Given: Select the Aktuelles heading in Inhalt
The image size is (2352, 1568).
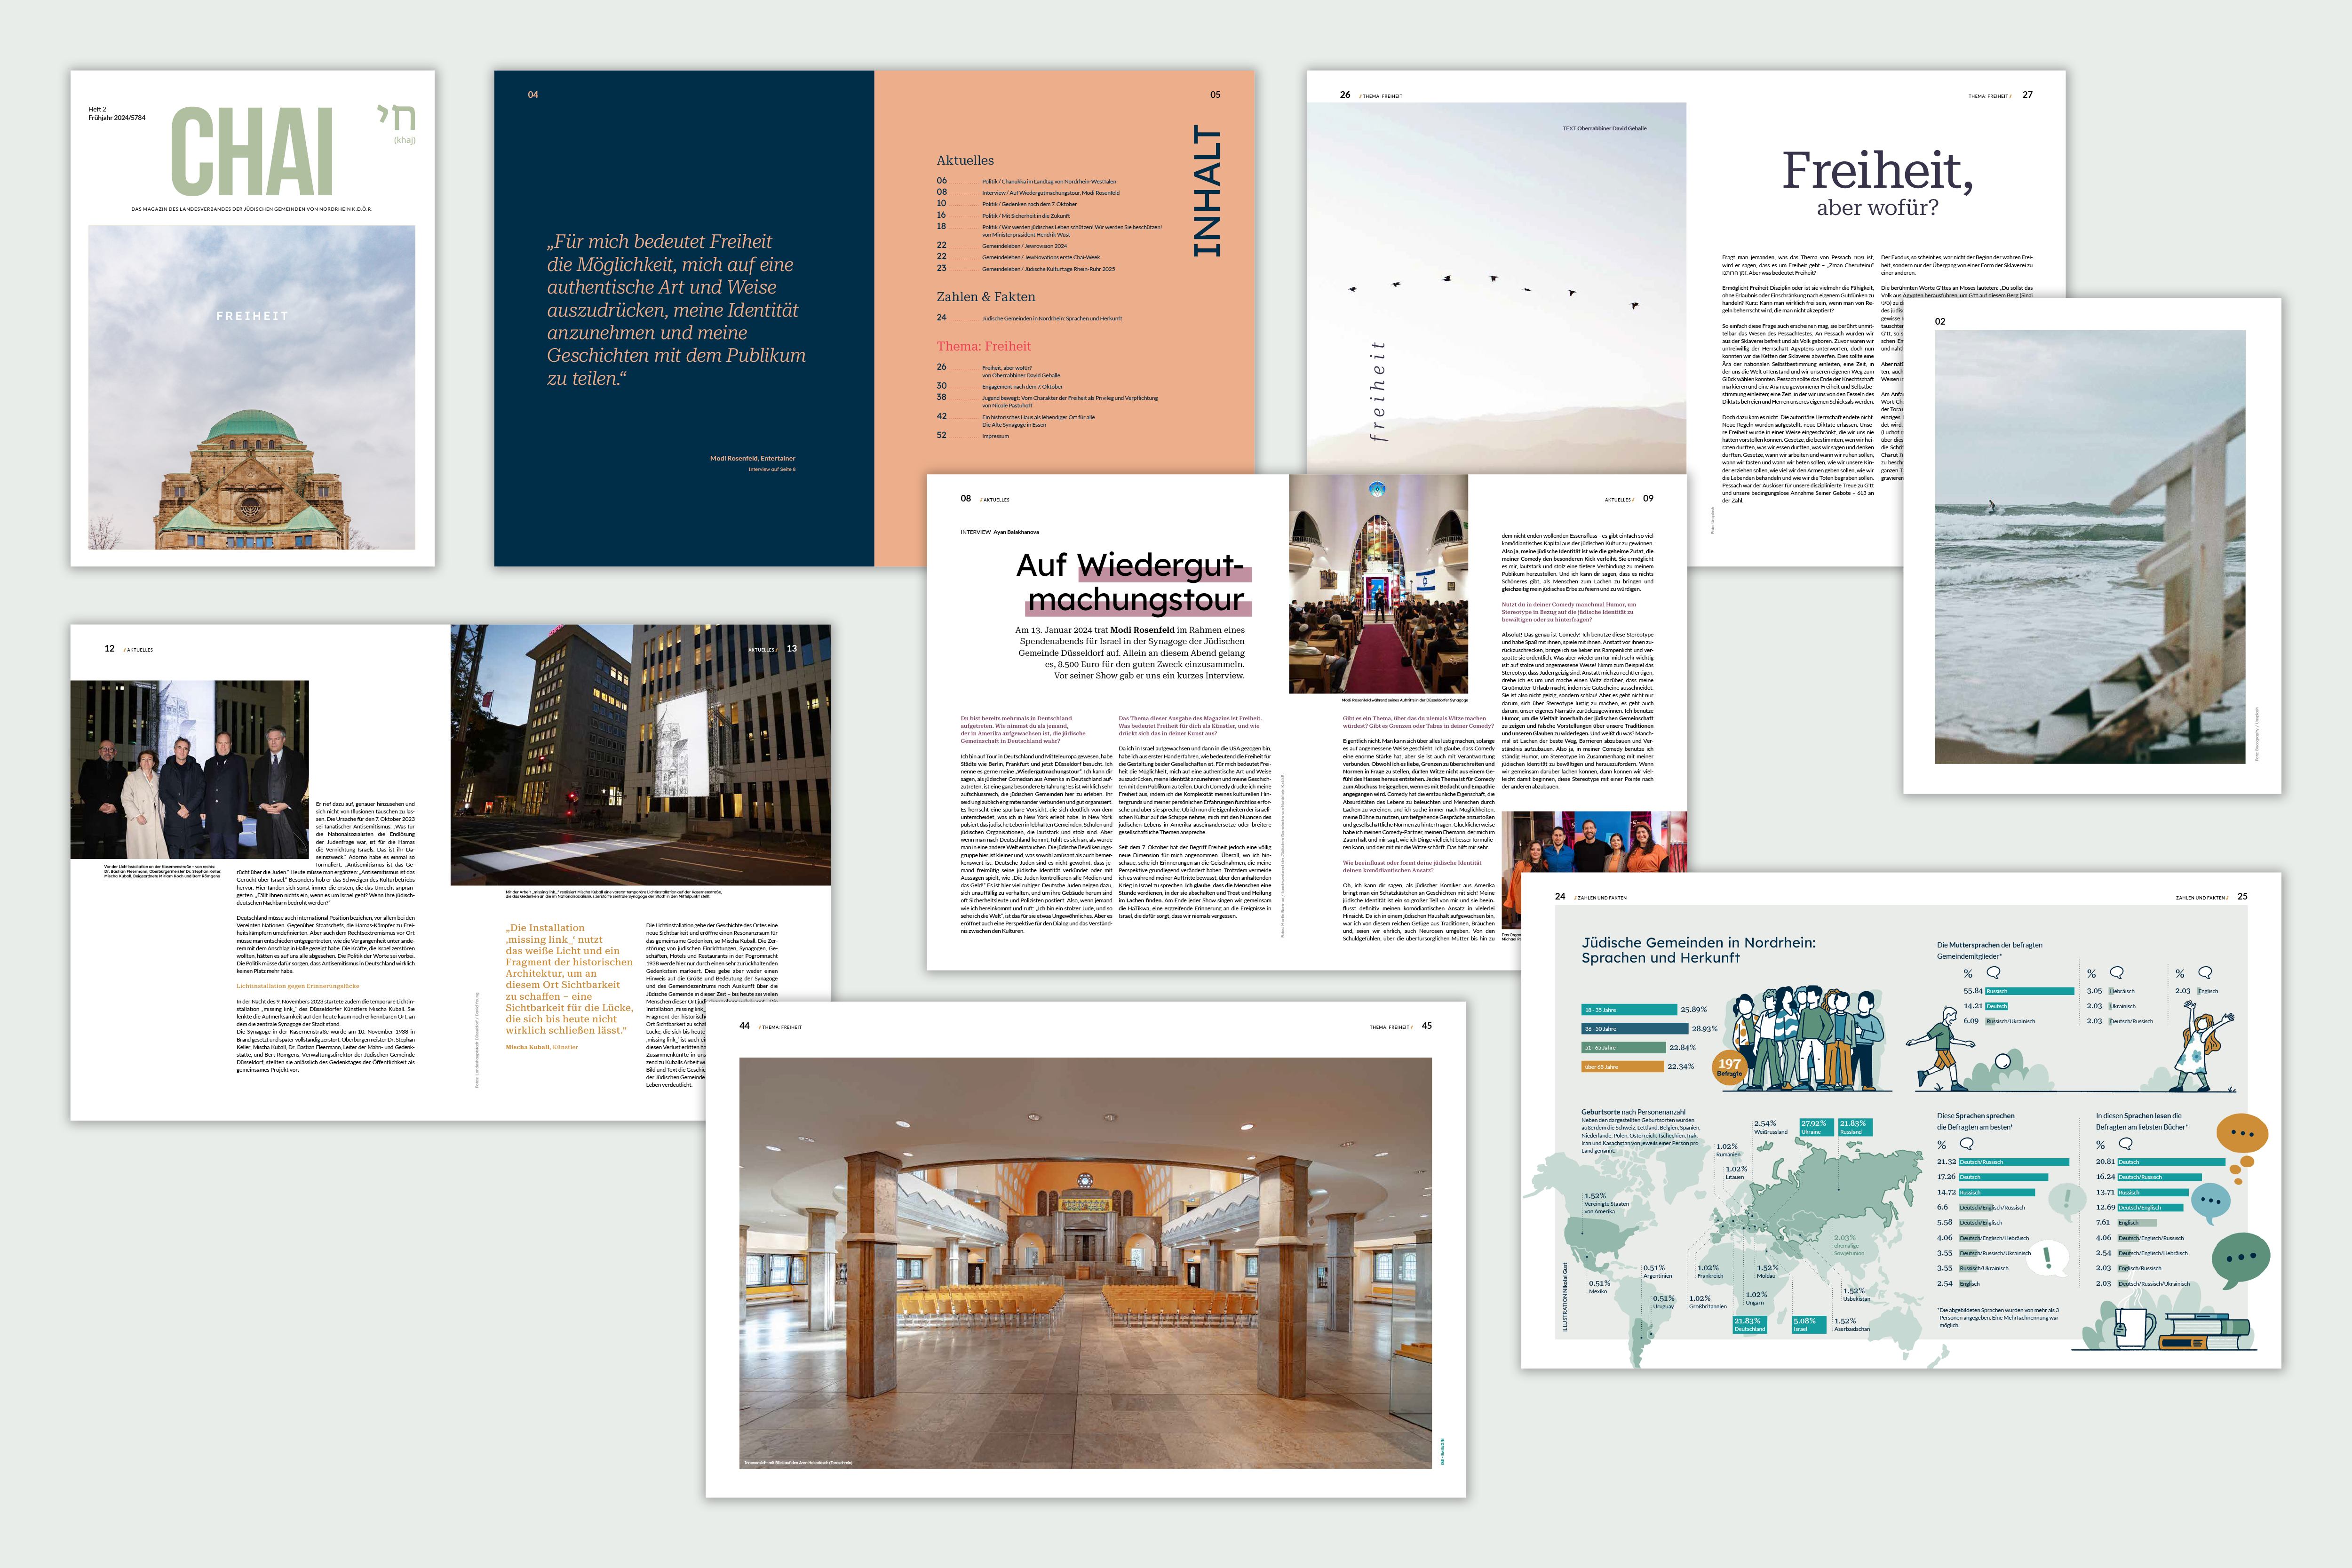Looking at the screenshot, I should click(x=965, y=160).
